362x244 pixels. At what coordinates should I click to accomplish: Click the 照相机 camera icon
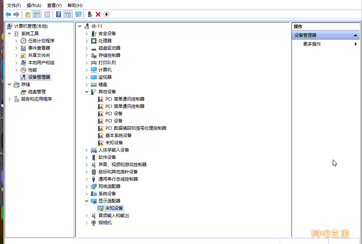pyautogui.click(x=94, y=223)
